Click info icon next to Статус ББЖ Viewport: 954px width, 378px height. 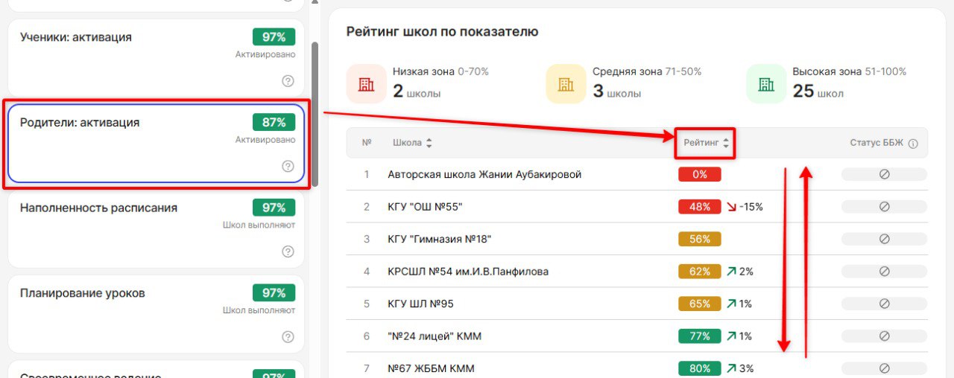pos(913,144)
